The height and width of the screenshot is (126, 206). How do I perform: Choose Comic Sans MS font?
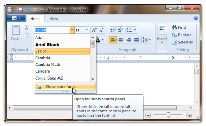62,78
